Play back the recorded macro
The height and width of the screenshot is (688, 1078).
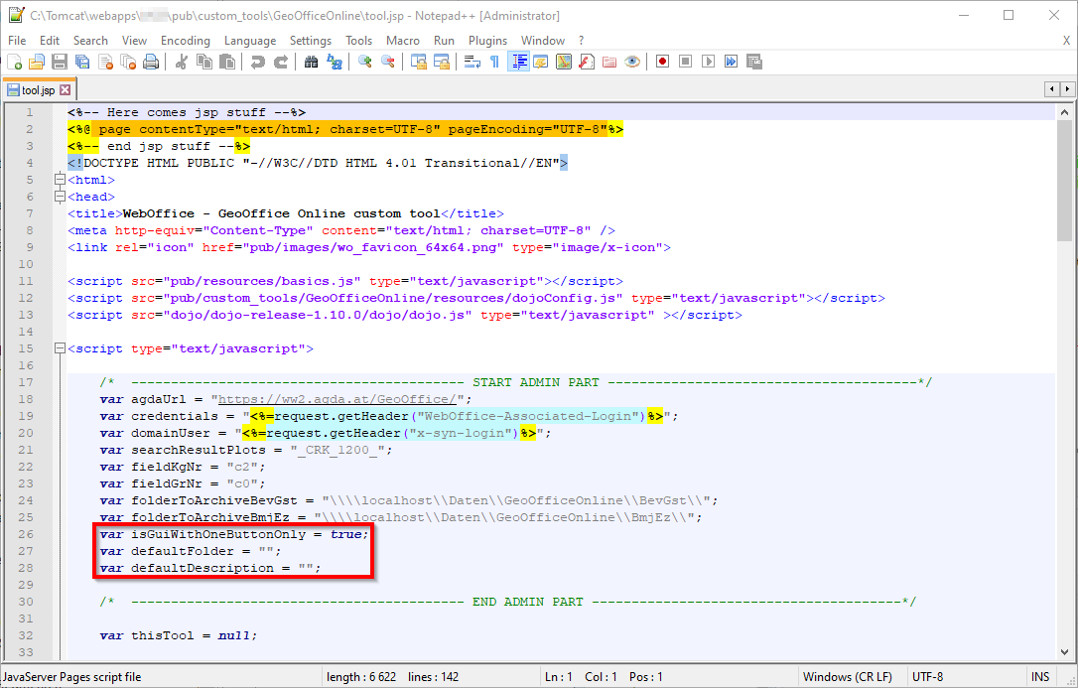709,61
